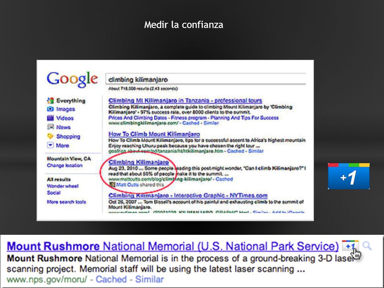Click the results count text under search box

(143, 89)
